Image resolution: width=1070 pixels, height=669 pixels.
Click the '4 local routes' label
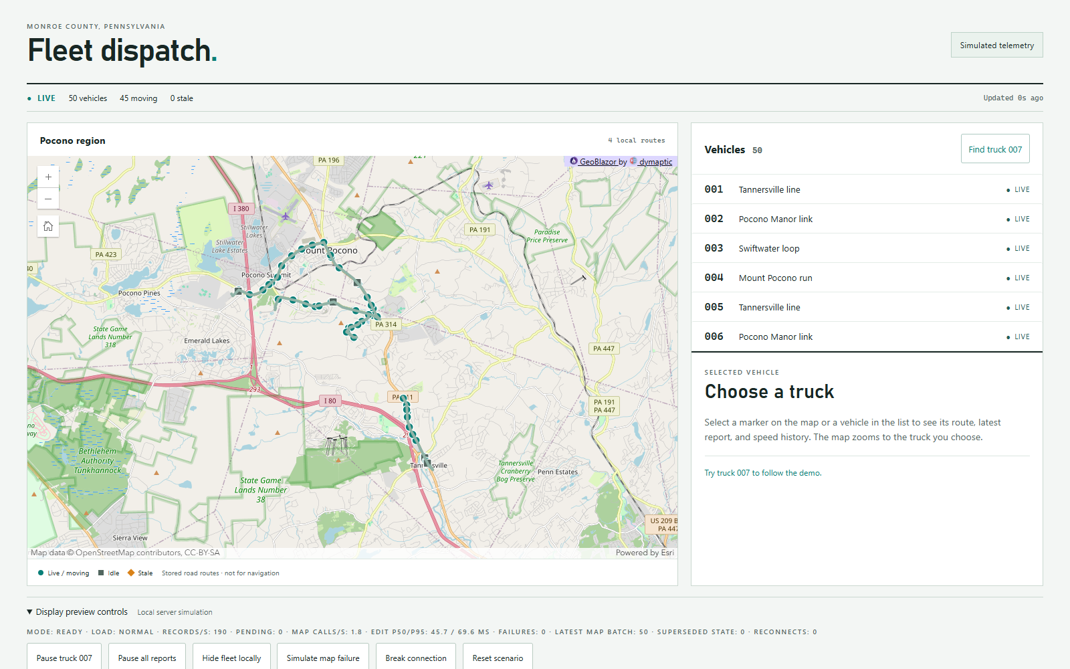coord(637,140)
